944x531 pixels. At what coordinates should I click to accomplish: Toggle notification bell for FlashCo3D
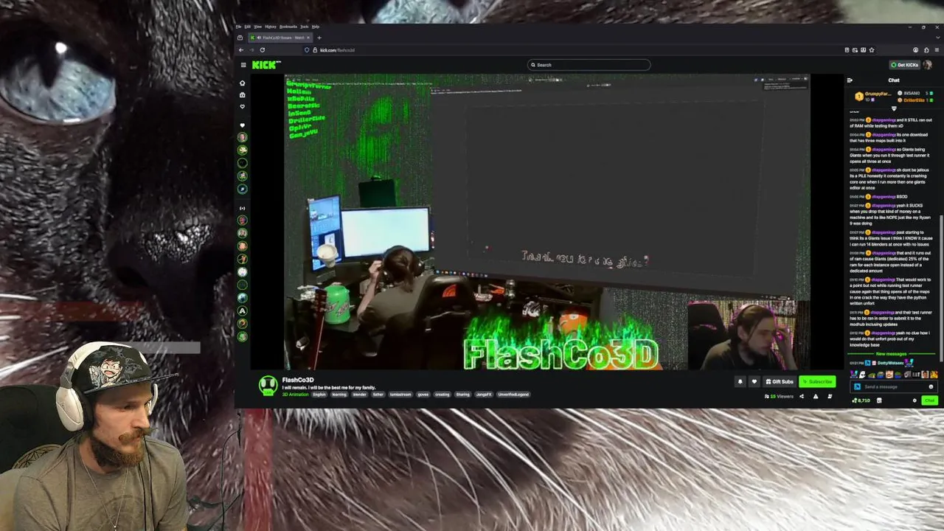[x=740, y=381]
